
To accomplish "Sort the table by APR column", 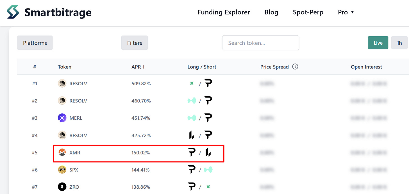I will coord(138,67).
